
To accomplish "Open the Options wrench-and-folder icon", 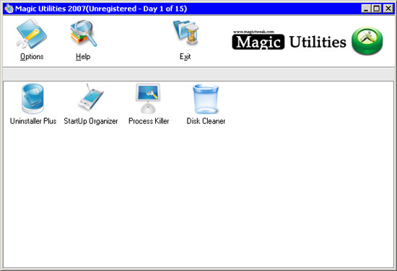I will click(32, 34).
